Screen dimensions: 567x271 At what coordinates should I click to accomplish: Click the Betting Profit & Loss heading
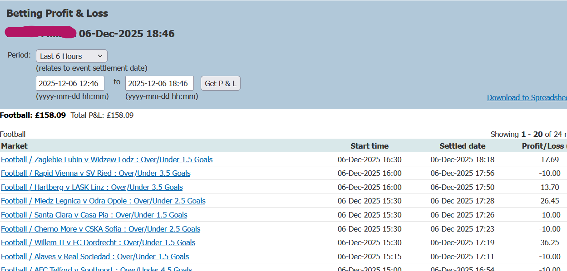coord(57,13)
